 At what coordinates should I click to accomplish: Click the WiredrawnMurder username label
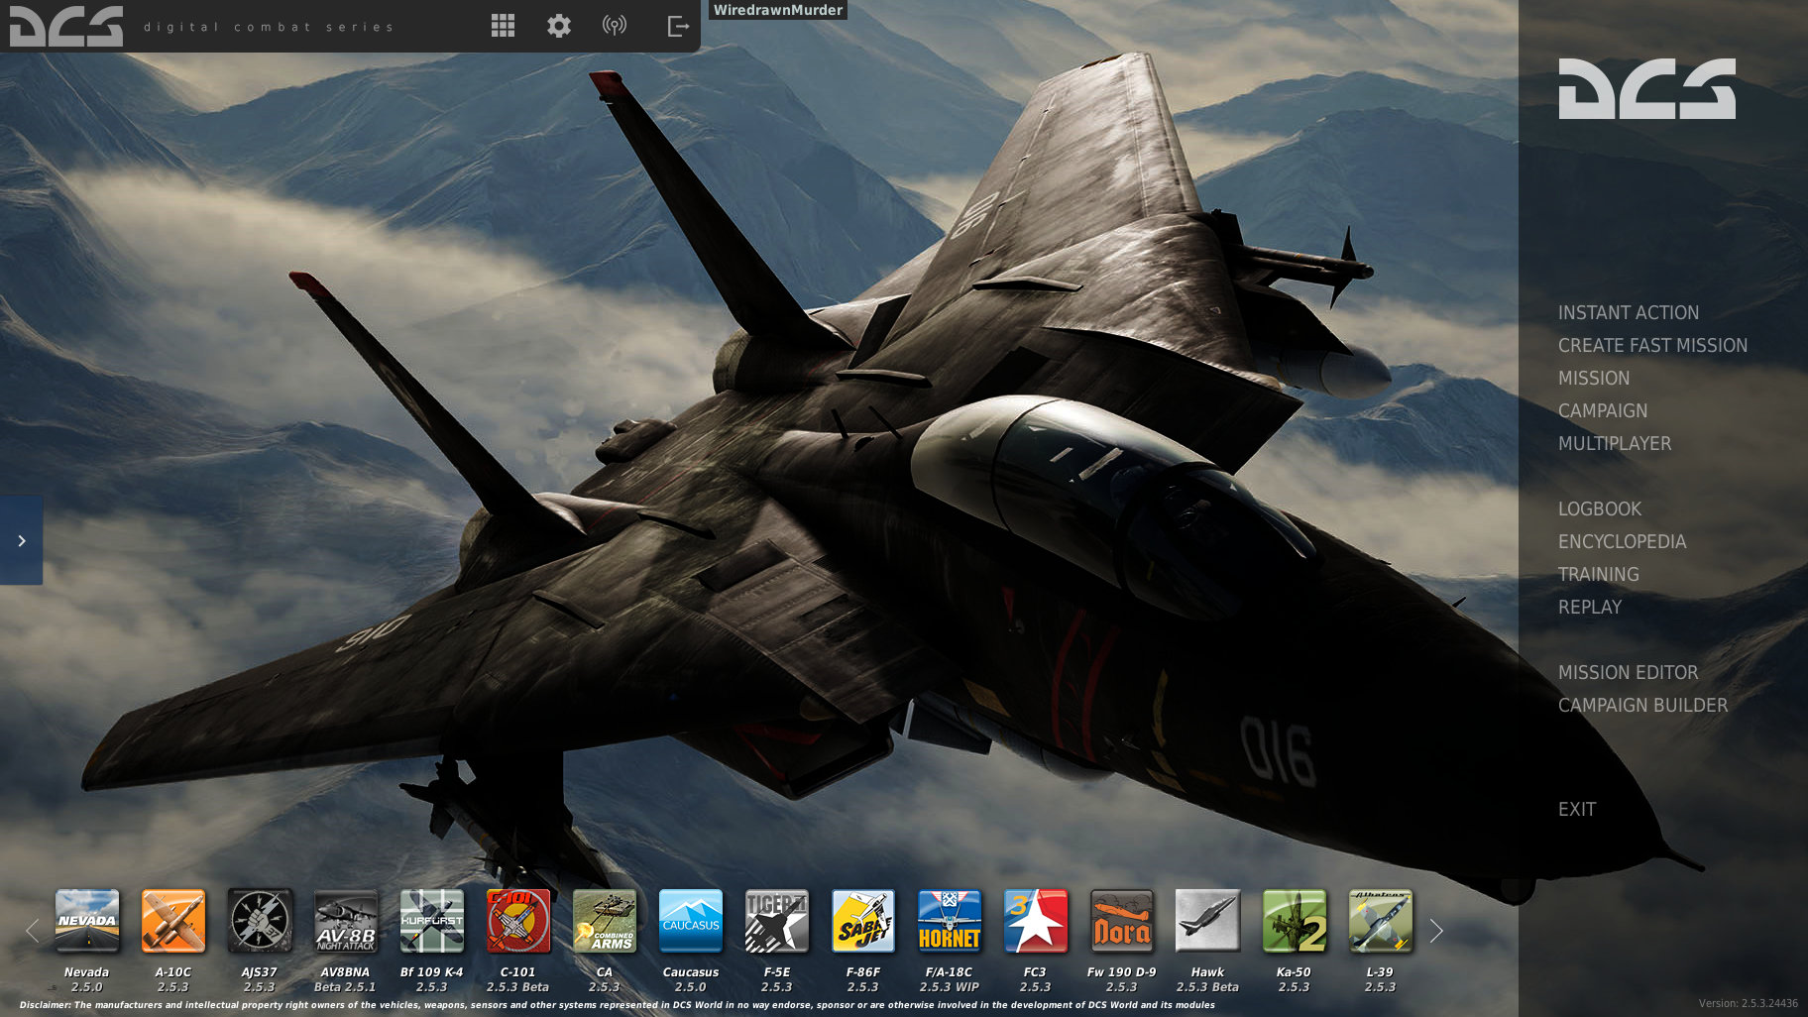(778, 10)
